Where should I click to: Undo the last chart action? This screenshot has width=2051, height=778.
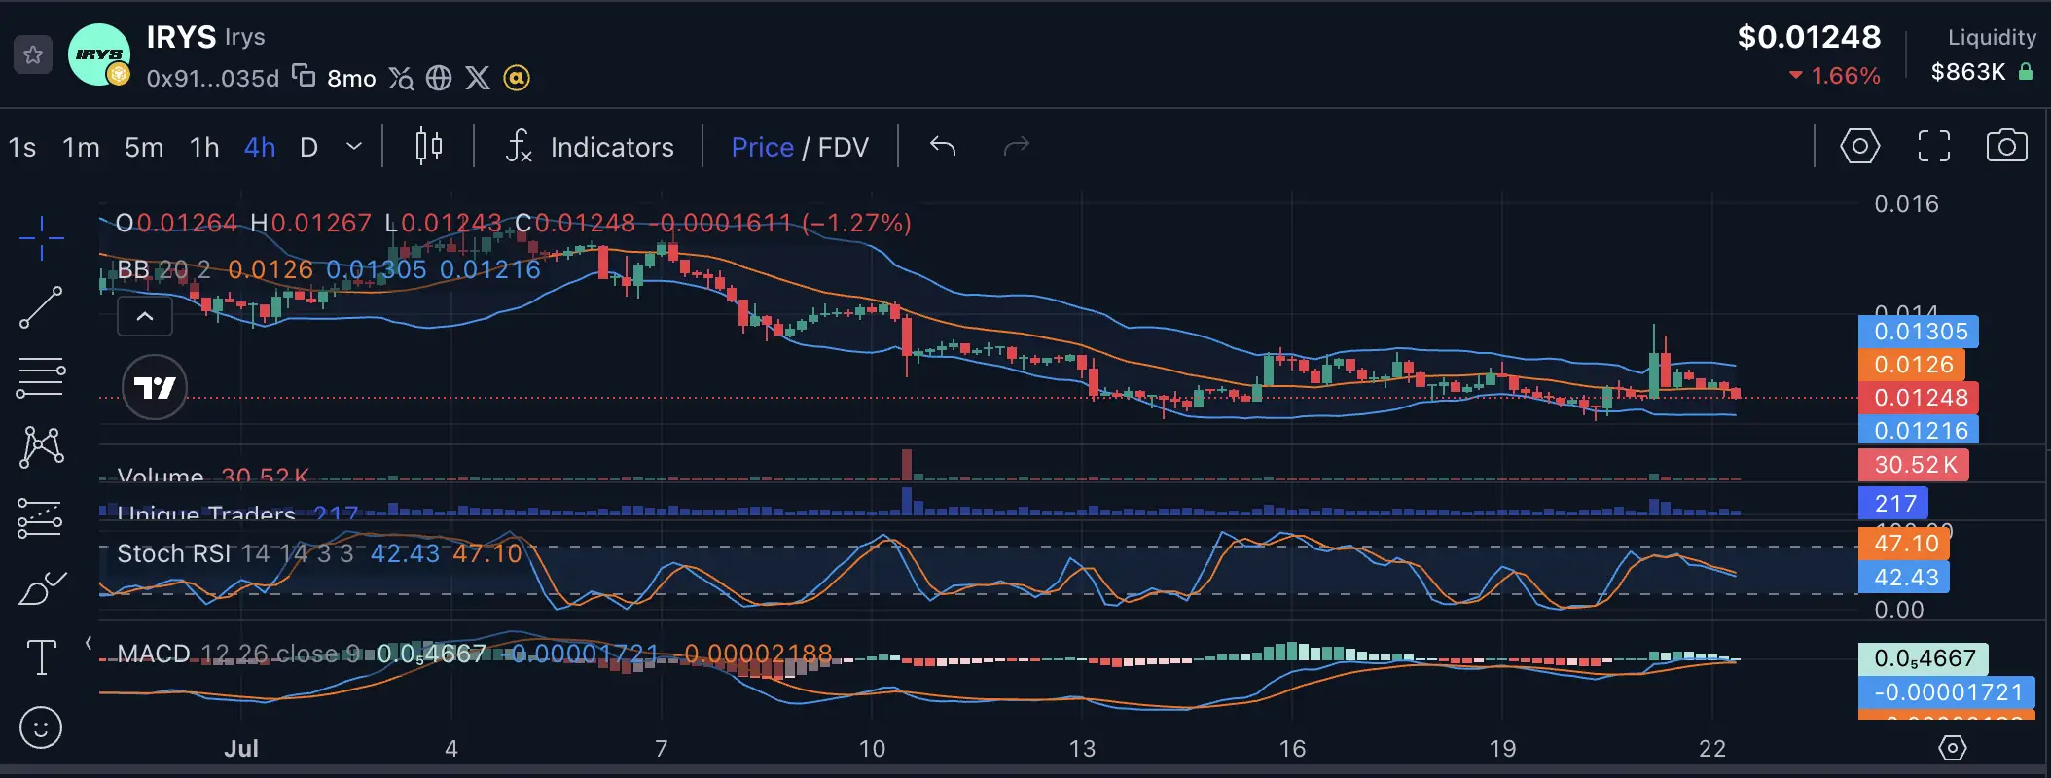[x=943, y=147]
